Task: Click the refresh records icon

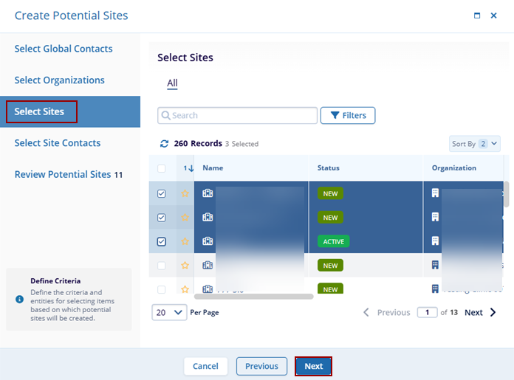Action: tap(164, 144)
